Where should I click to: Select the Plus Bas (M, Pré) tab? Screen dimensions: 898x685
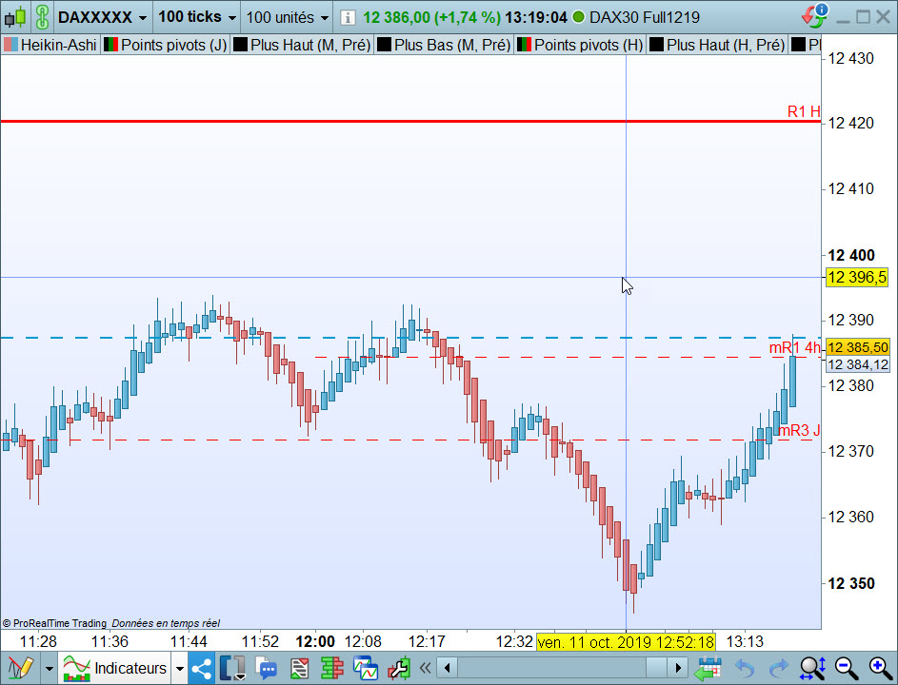click(x=445, y=45)
